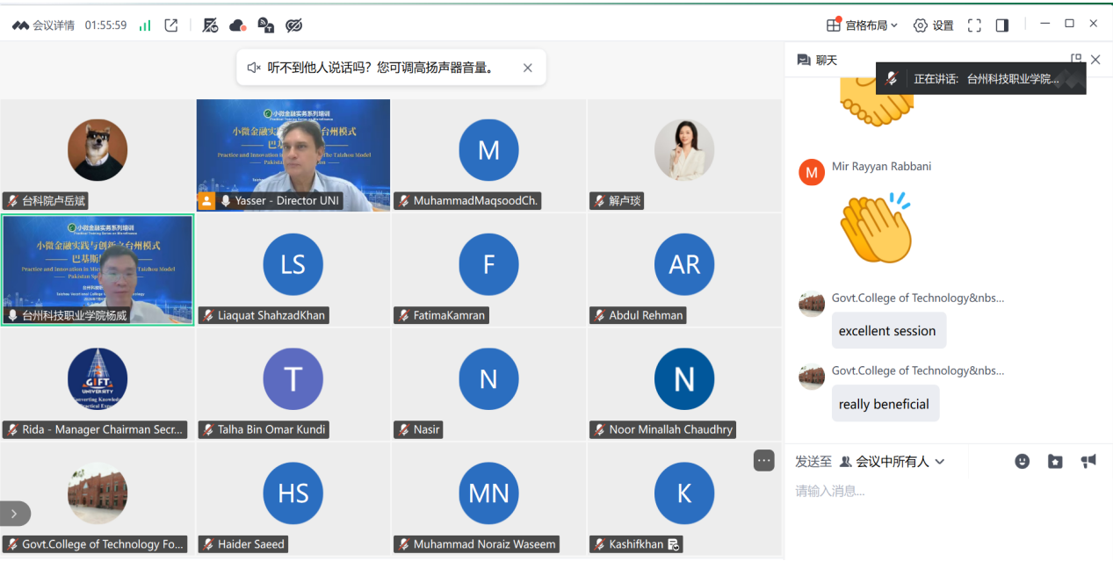The width and height of the screenshot is (1113, 561).
Task: Click the name label Kashifkhan
Action: [637, 544]
